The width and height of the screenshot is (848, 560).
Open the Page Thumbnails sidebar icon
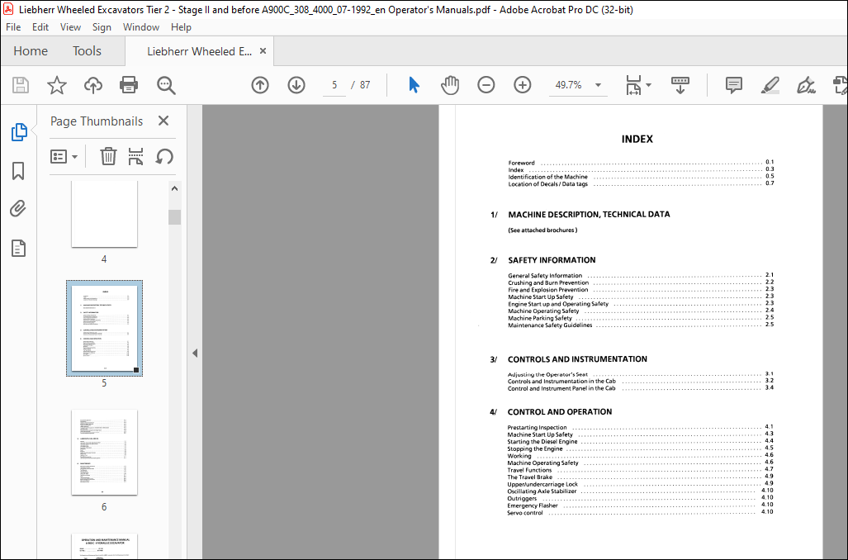pos(19,131)
